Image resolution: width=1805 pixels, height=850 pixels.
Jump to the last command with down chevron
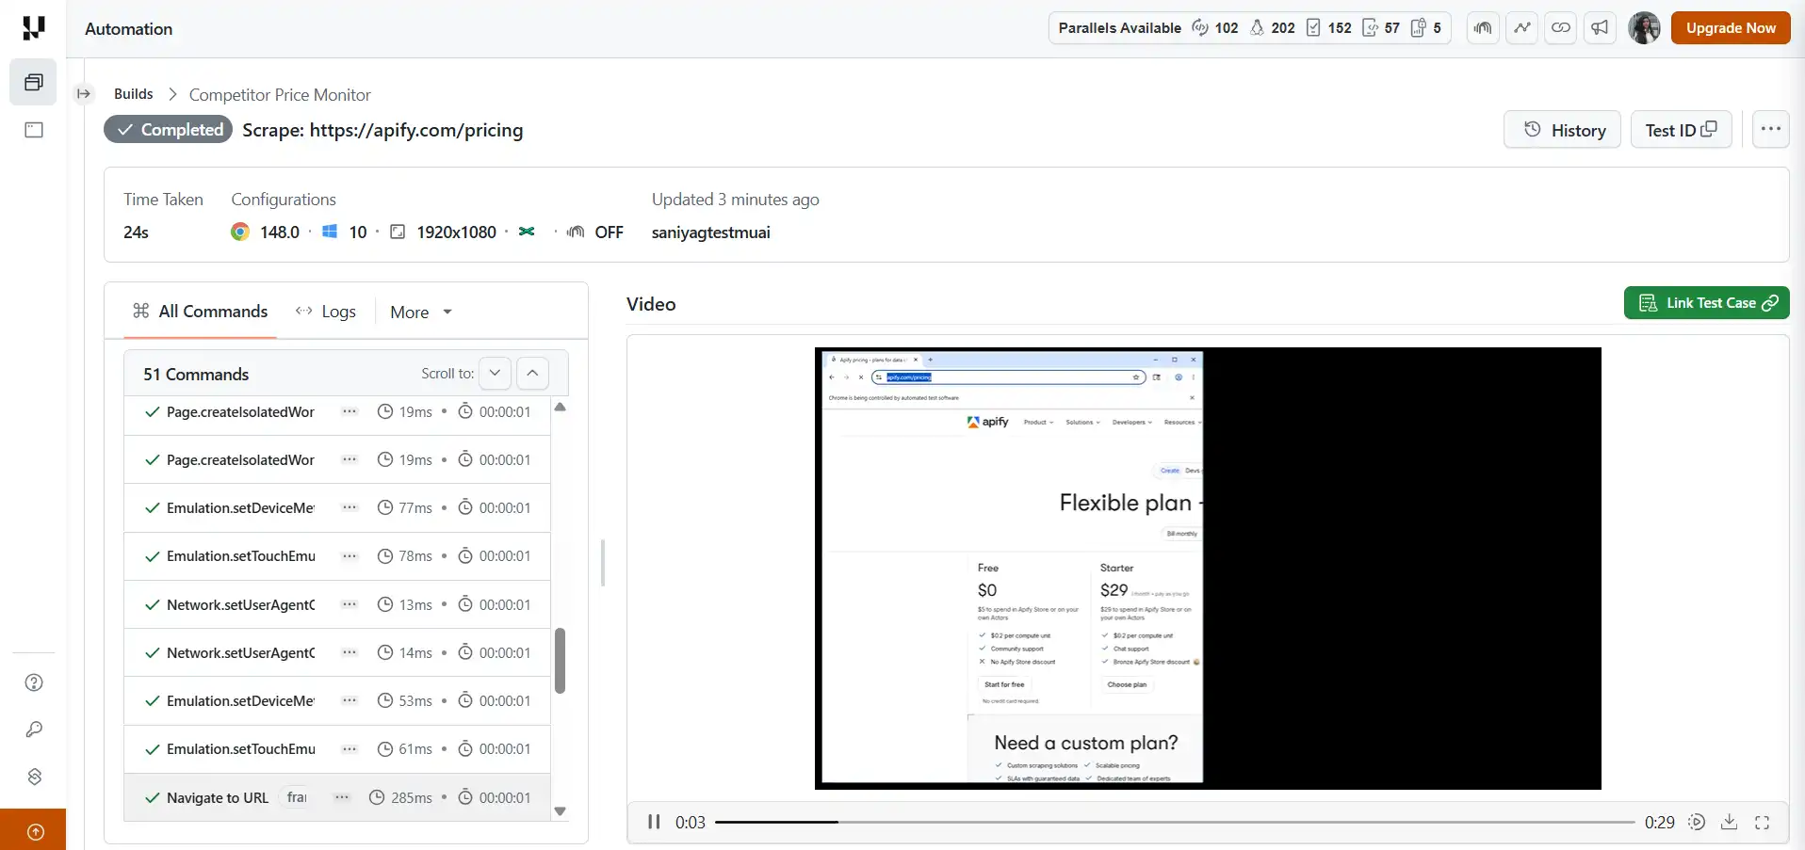pyautogui.click(x=495, y=374)
